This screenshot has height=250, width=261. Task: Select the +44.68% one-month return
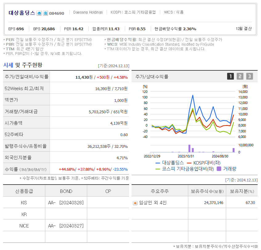pyautogui.click(x=67, y=169)
